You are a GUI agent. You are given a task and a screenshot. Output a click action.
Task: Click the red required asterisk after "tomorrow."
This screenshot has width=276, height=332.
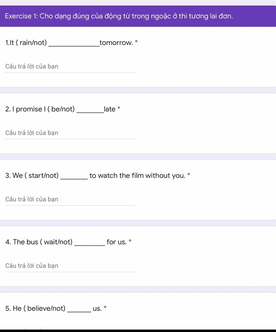pos(136,42)
